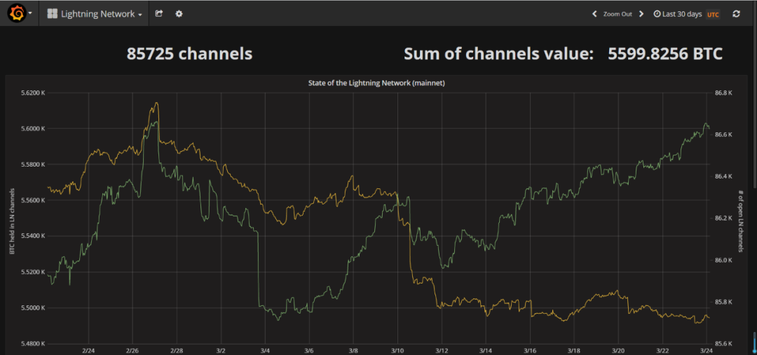Click the 5.4800 K left axis label
Viewport: 757px width, 355px height.
pyautogui.click(x=34, y=344)
